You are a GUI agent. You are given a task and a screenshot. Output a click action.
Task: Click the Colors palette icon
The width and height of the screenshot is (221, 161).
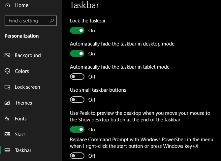(8, 71)
